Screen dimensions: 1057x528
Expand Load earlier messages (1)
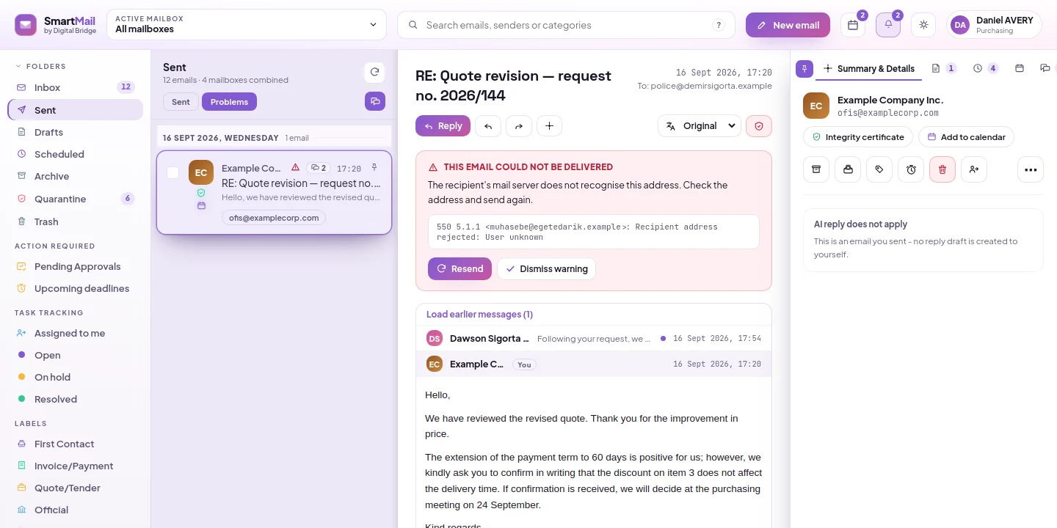pos(479,315)
